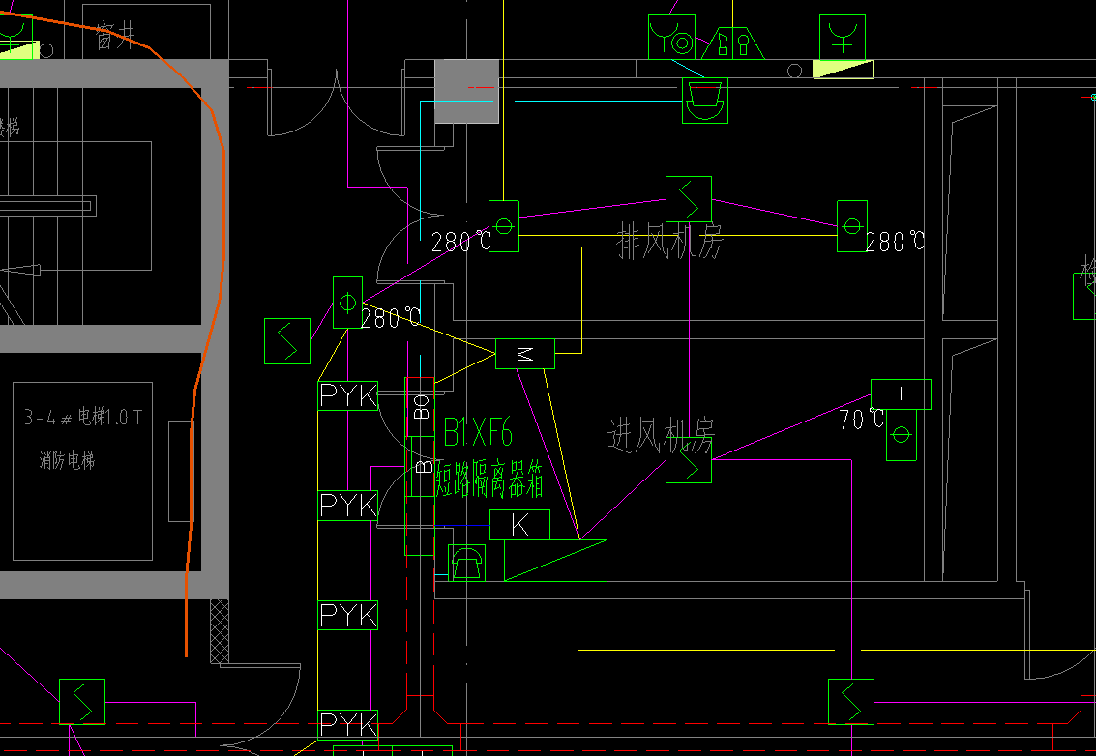This screenshot has width=1096, height=756.
Task: Select the I box beside 70℃
Action: coord(901,394)
